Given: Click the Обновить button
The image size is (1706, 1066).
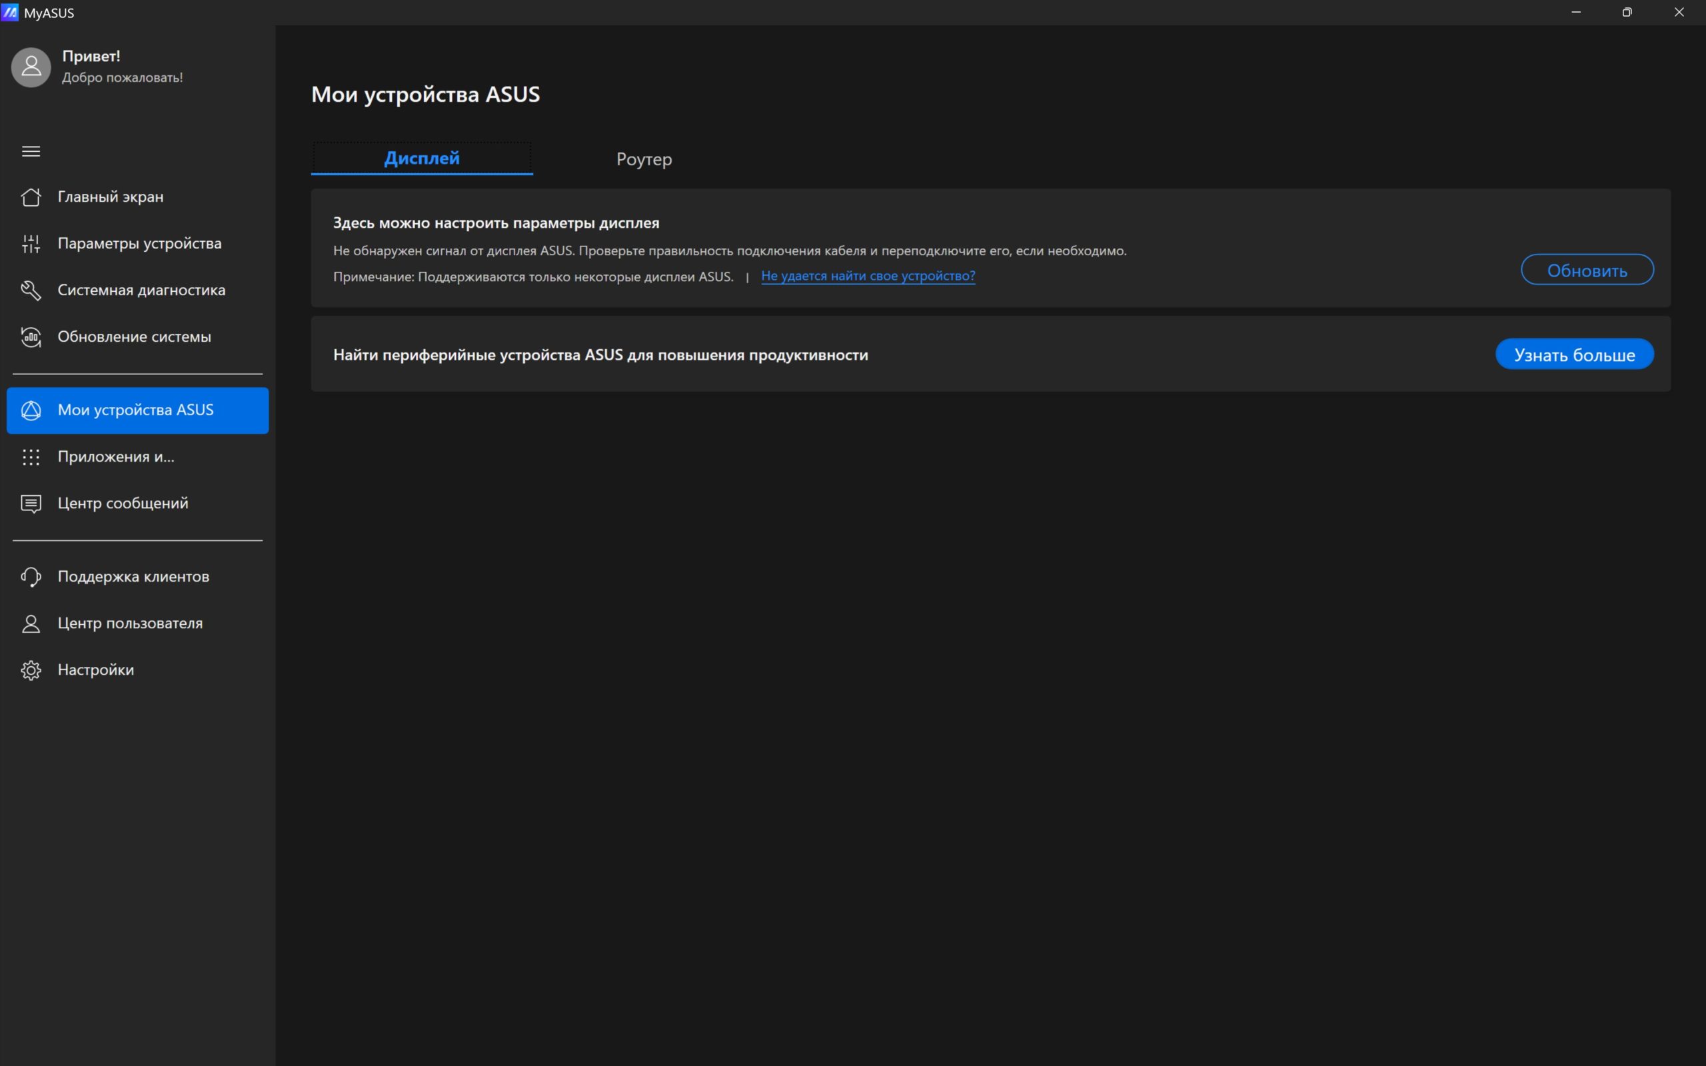Looking at the screenshot, I should pos(1587,270).
